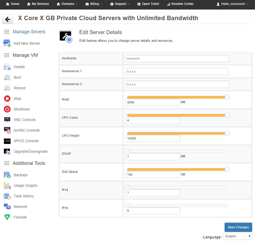Click the Firewall shield icon

coord(7,217)
